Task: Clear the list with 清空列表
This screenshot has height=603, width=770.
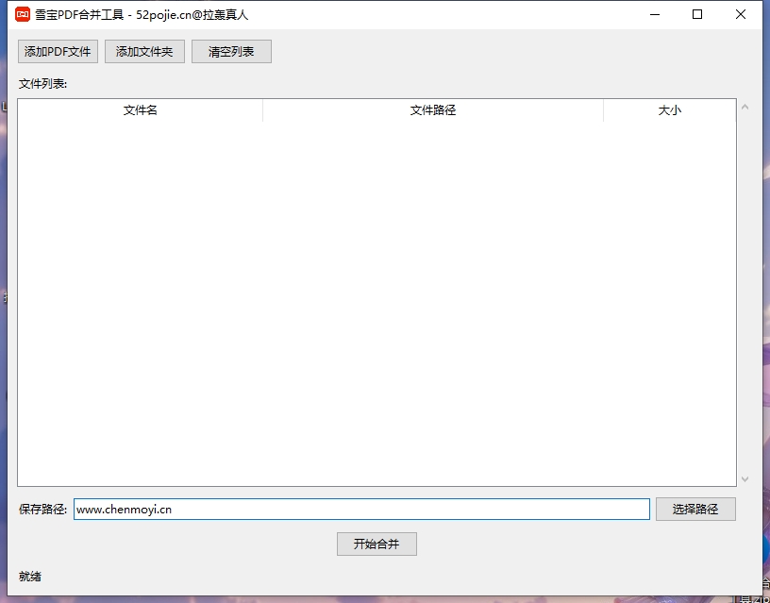Action: pos(231,52)
